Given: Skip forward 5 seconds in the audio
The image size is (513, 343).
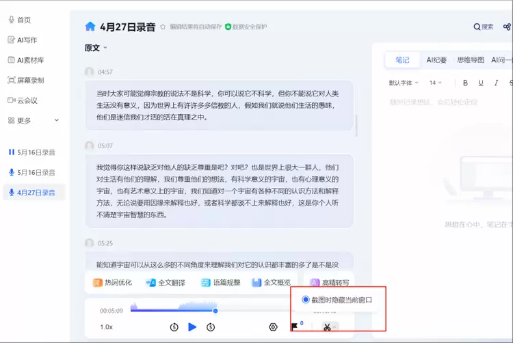Looking at the screenshot, I should (x=211, y=327).
